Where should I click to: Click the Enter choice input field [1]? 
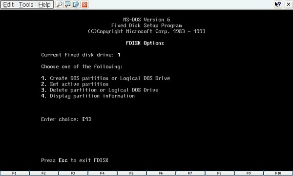(x=87, y=119)
